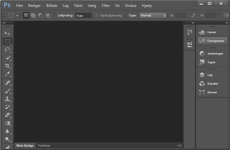This screenshot has width=230, height=150.
Task: Open the Vis menu
Action: tap(117, 6)
